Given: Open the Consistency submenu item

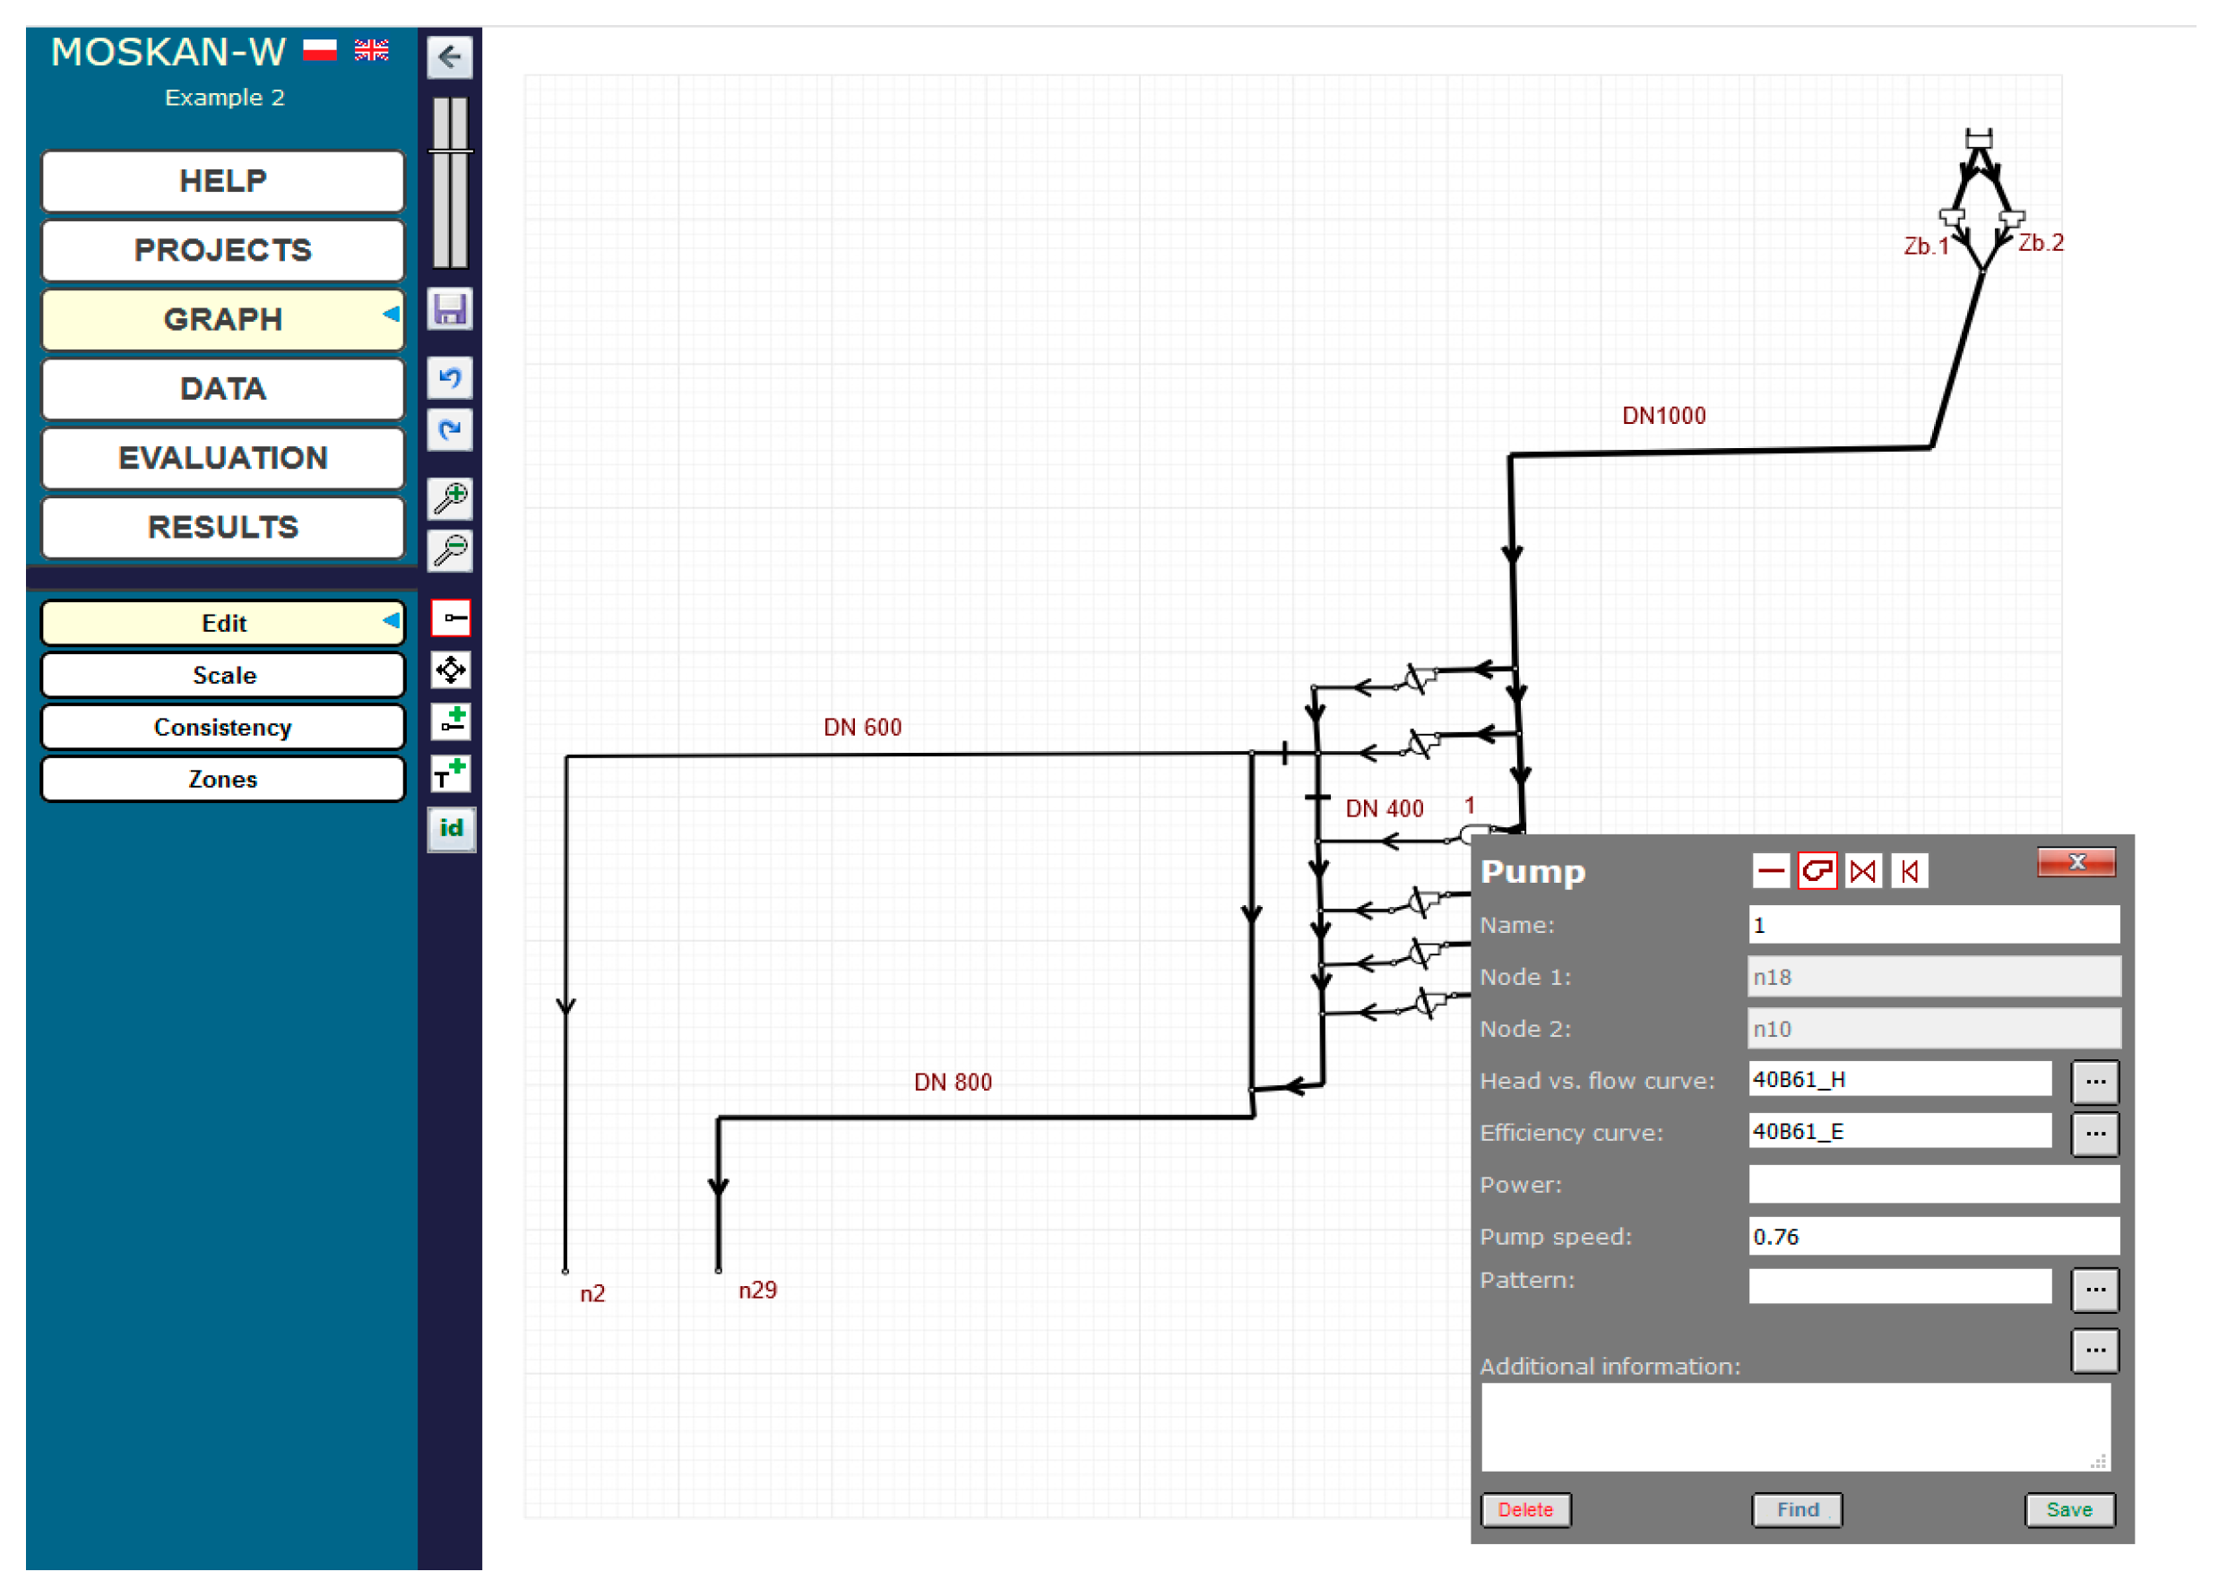Looking at the screenshot, I should coord(223,728).
